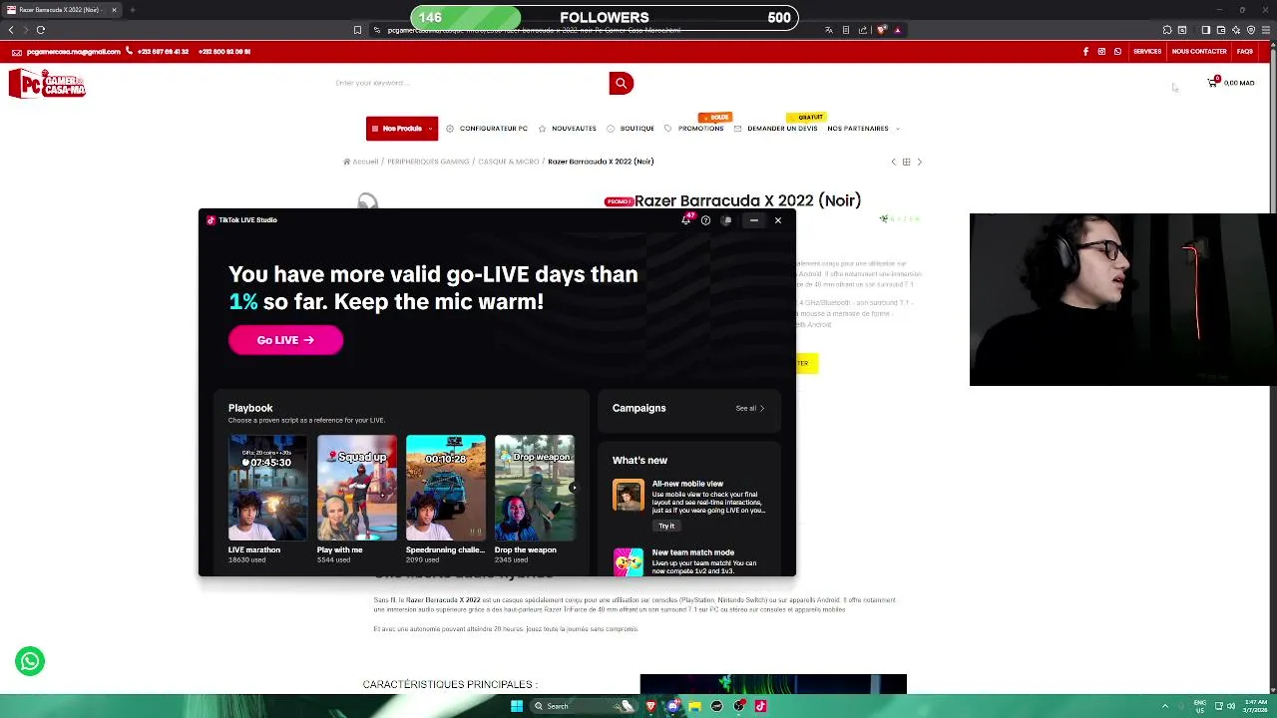Click the translate page icon in the address bar
Image resolution: width=1277 pixels, height=718 pixels.
pos(828,30)
